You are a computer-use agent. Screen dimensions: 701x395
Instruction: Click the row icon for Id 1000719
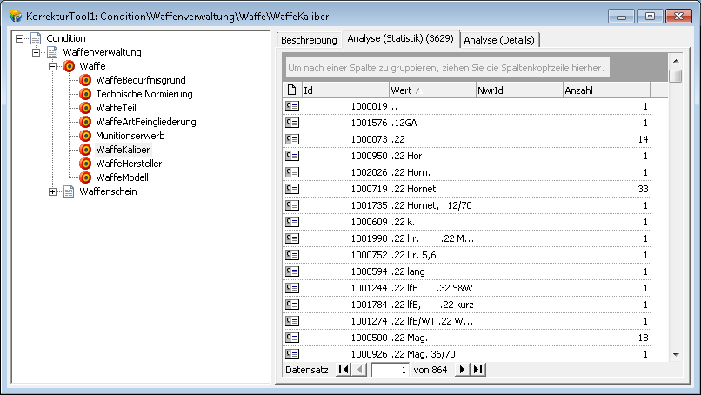coord(292,189)
